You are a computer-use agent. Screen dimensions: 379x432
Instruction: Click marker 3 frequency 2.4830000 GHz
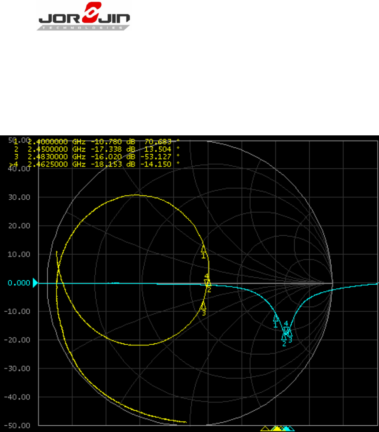click(x=56, y=157)
